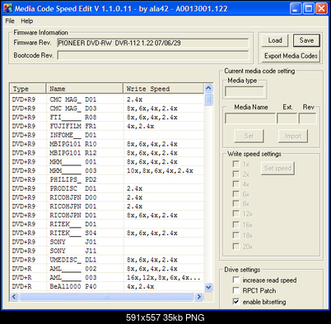Select the FTI R08 row
Image resolution: width=331 pixels, height=324 pixels.
(x=107, y=118)
